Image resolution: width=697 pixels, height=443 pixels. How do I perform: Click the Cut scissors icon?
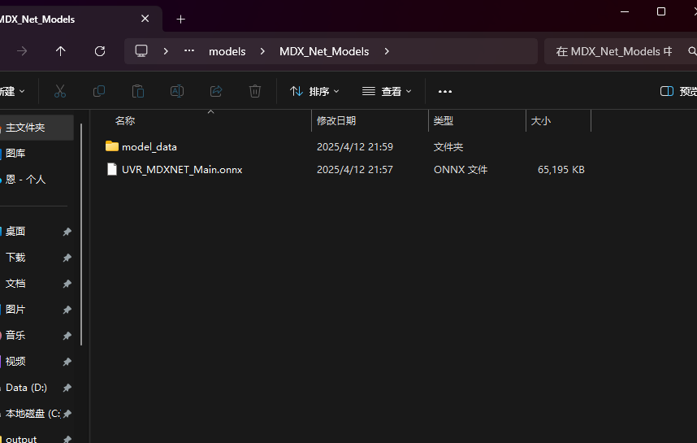click(x=60, y=91)
